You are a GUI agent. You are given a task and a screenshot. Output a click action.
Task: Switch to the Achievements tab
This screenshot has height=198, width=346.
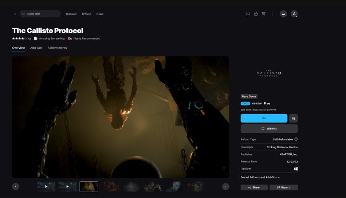[57, 48]
